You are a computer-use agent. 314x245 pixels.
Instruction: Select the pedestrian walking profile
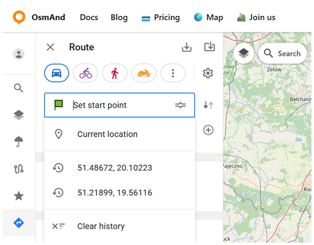[x=114, y=74]
